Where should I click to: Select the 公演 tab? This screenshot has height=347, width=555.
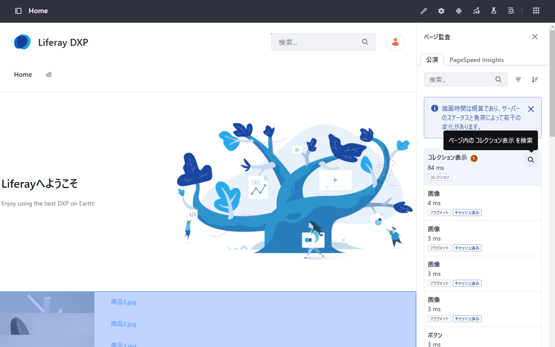tap(432, 60)
